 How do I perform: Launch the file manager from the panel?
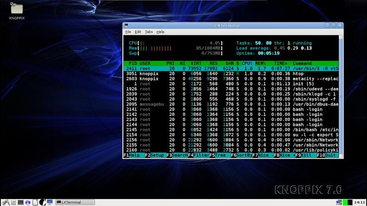[13, 202]
